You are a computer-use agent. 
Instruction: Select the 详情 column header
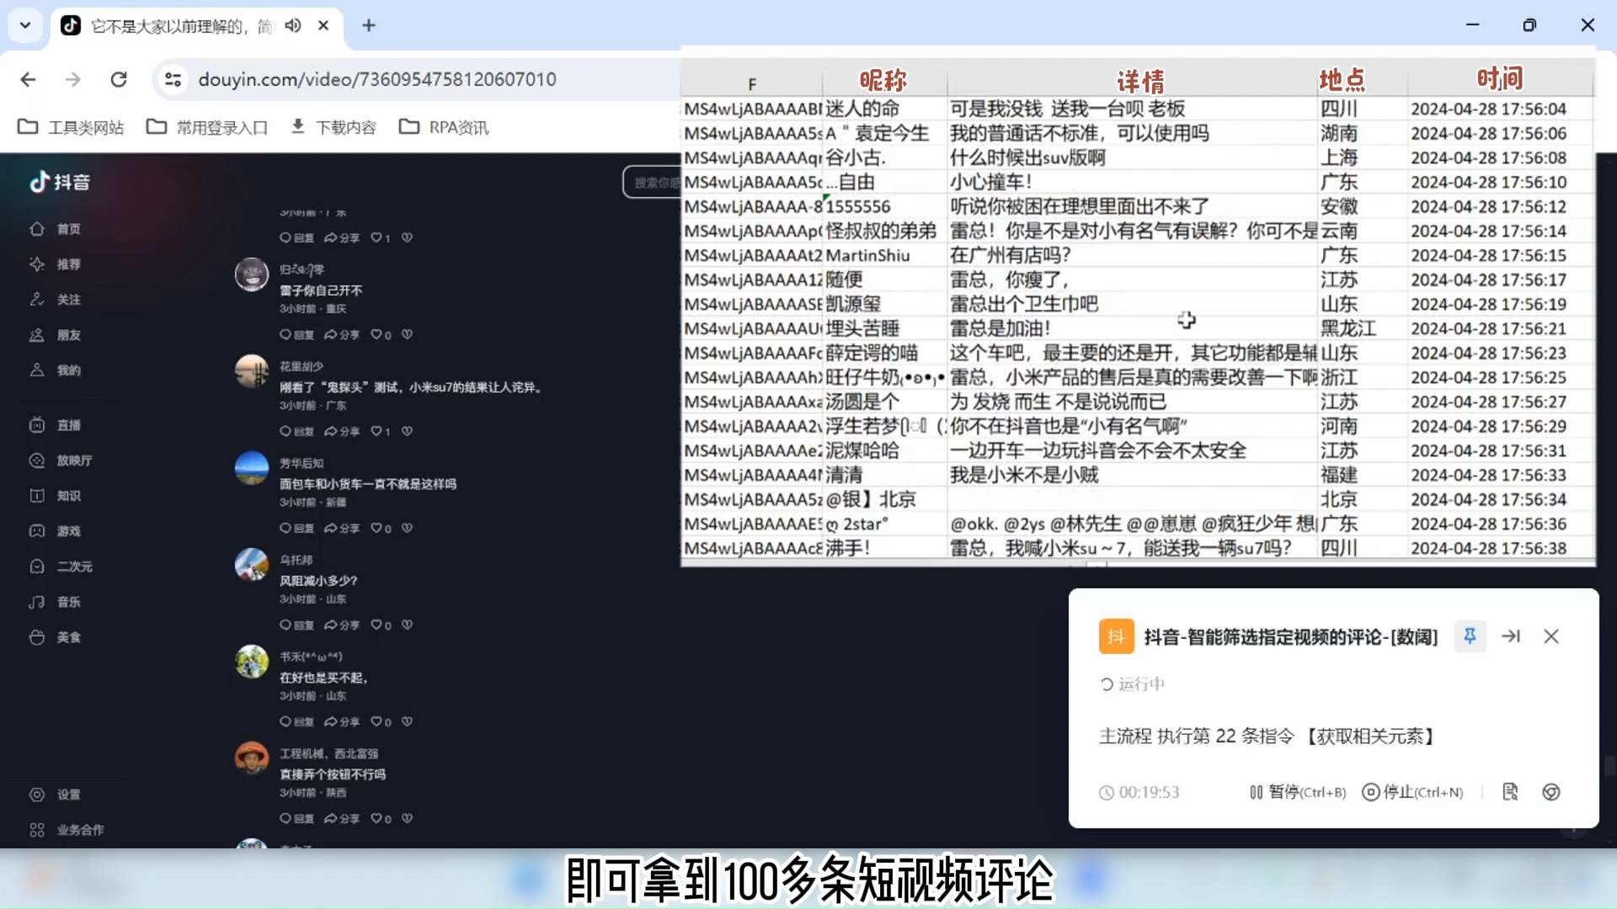coord(1140,81)
